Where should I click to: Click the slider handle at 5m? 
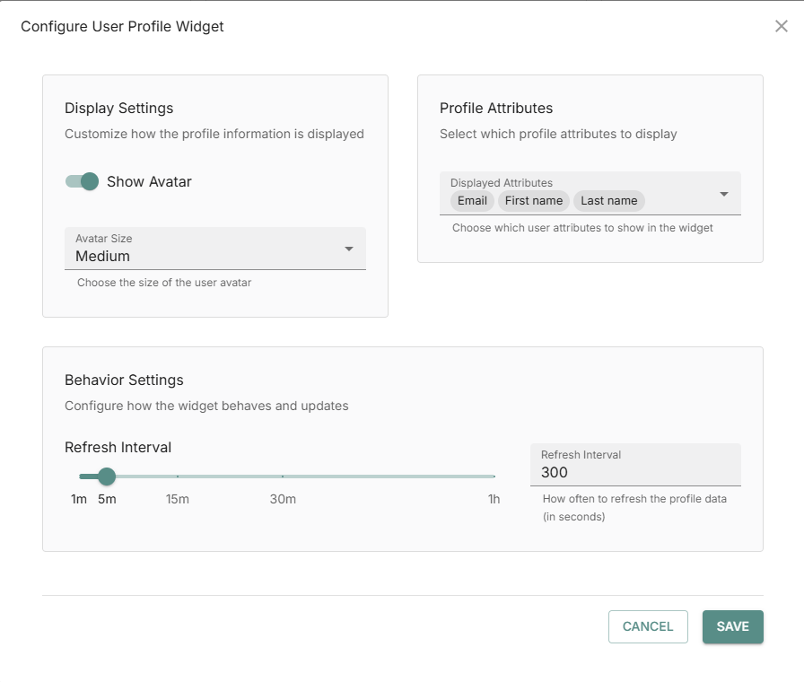107,477
